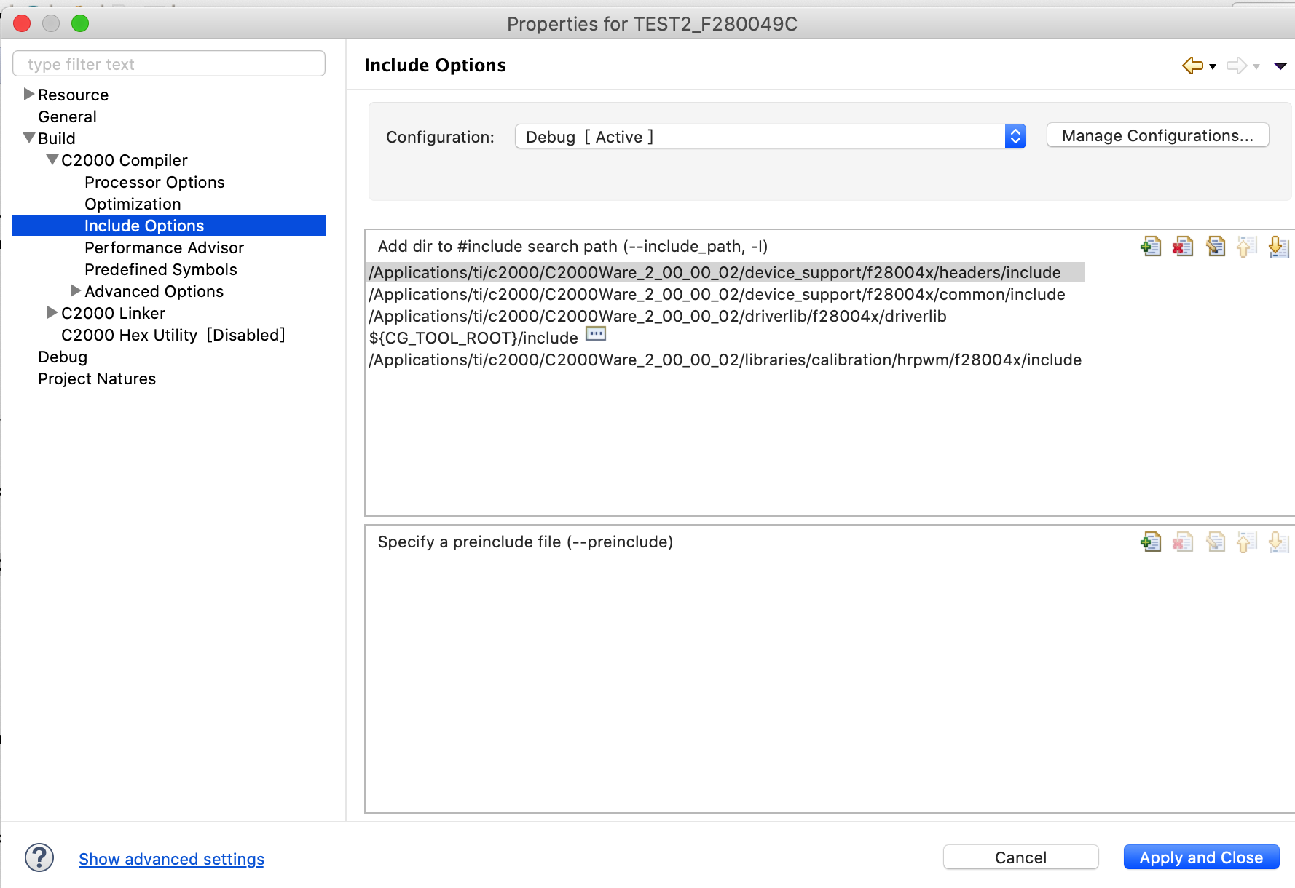Open Show advanced settings link
This screenshot has height=888, width=1295.
tap(171, 859)
